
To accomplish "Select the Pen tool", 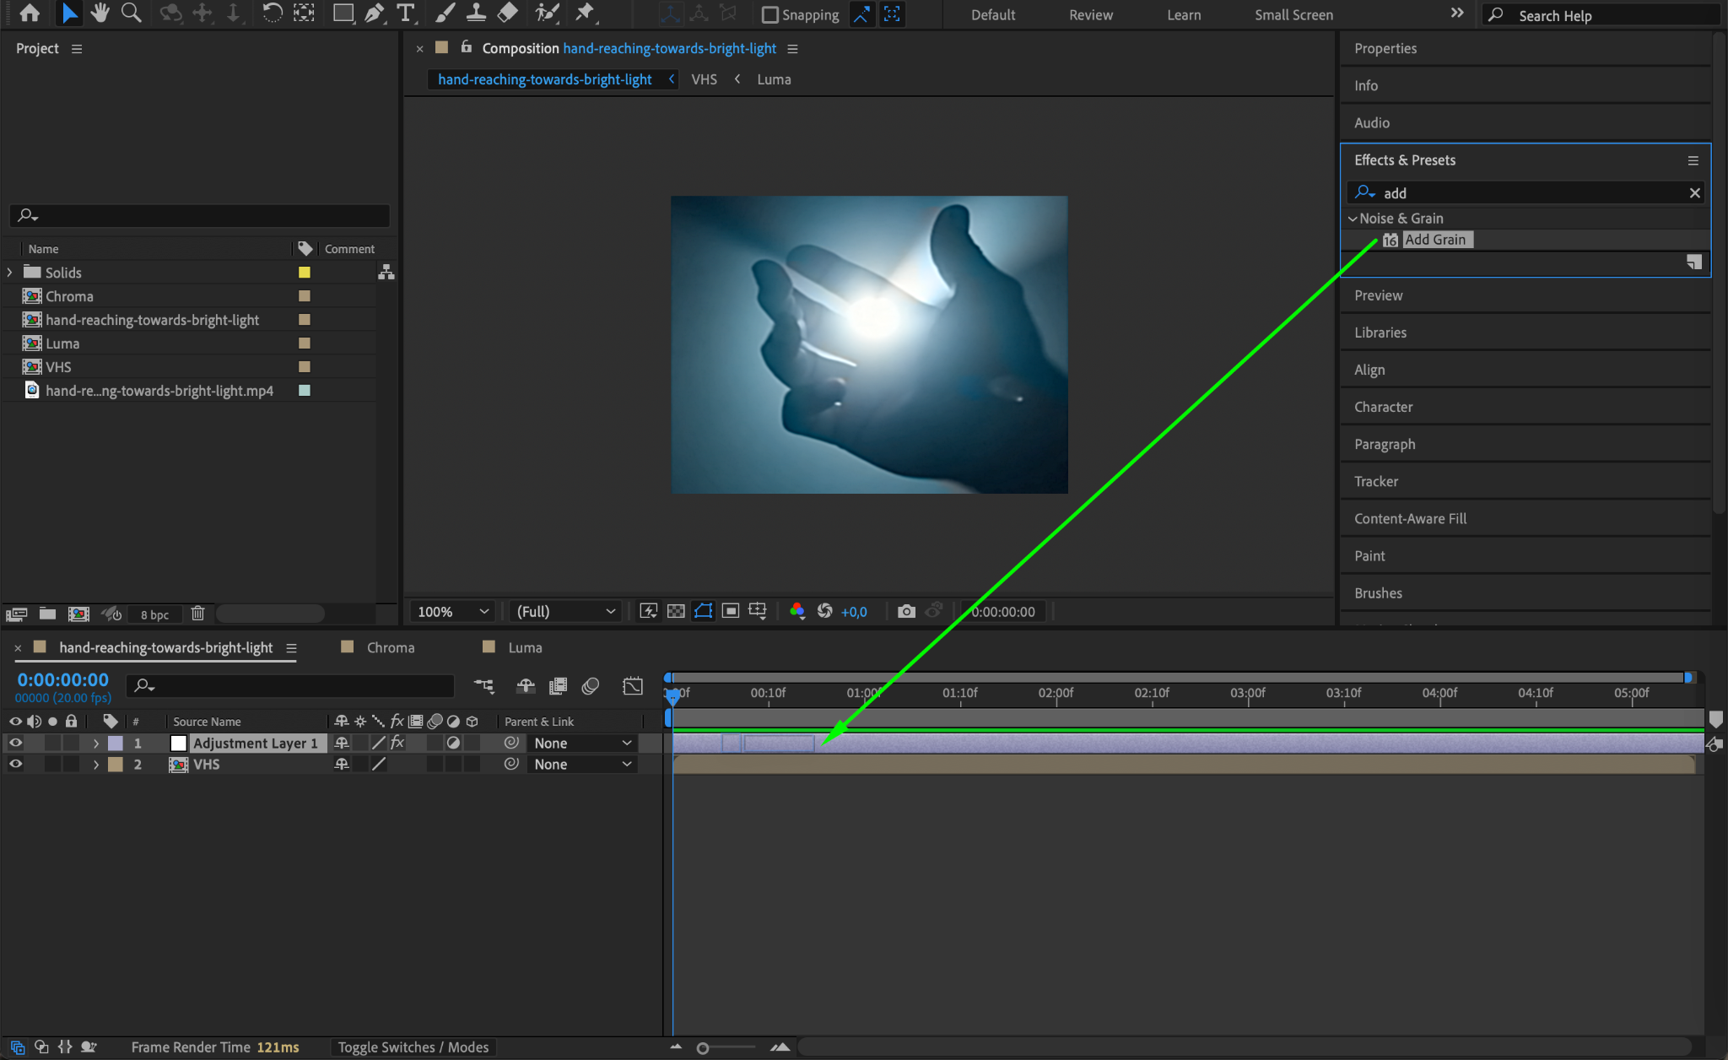I will 375,13.
